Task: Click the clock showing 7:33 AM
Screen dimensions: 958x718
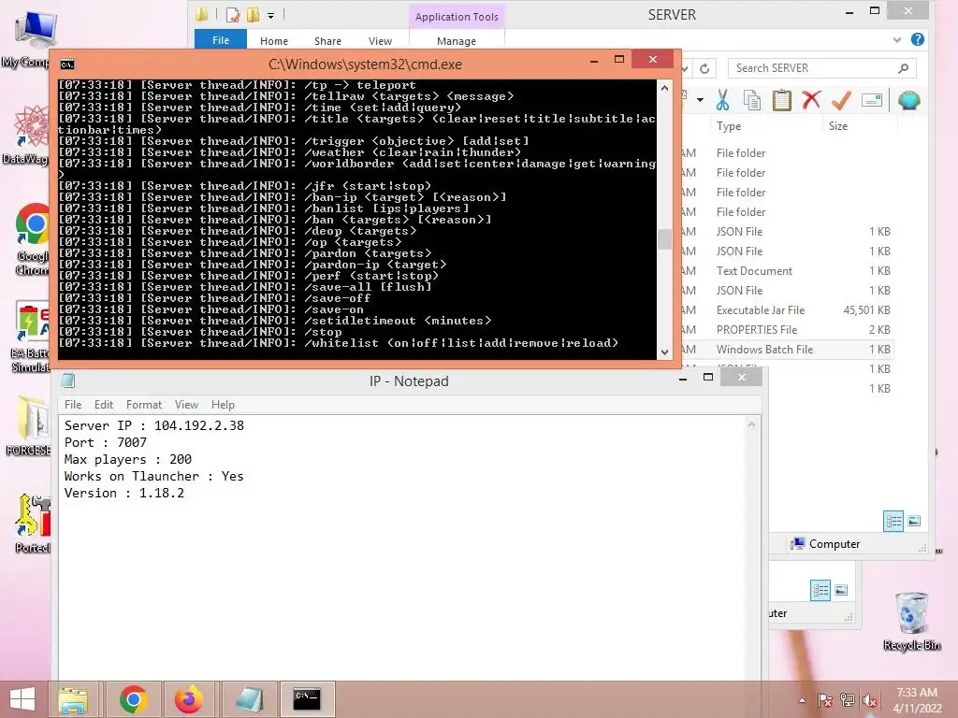Action: point(917,693)
